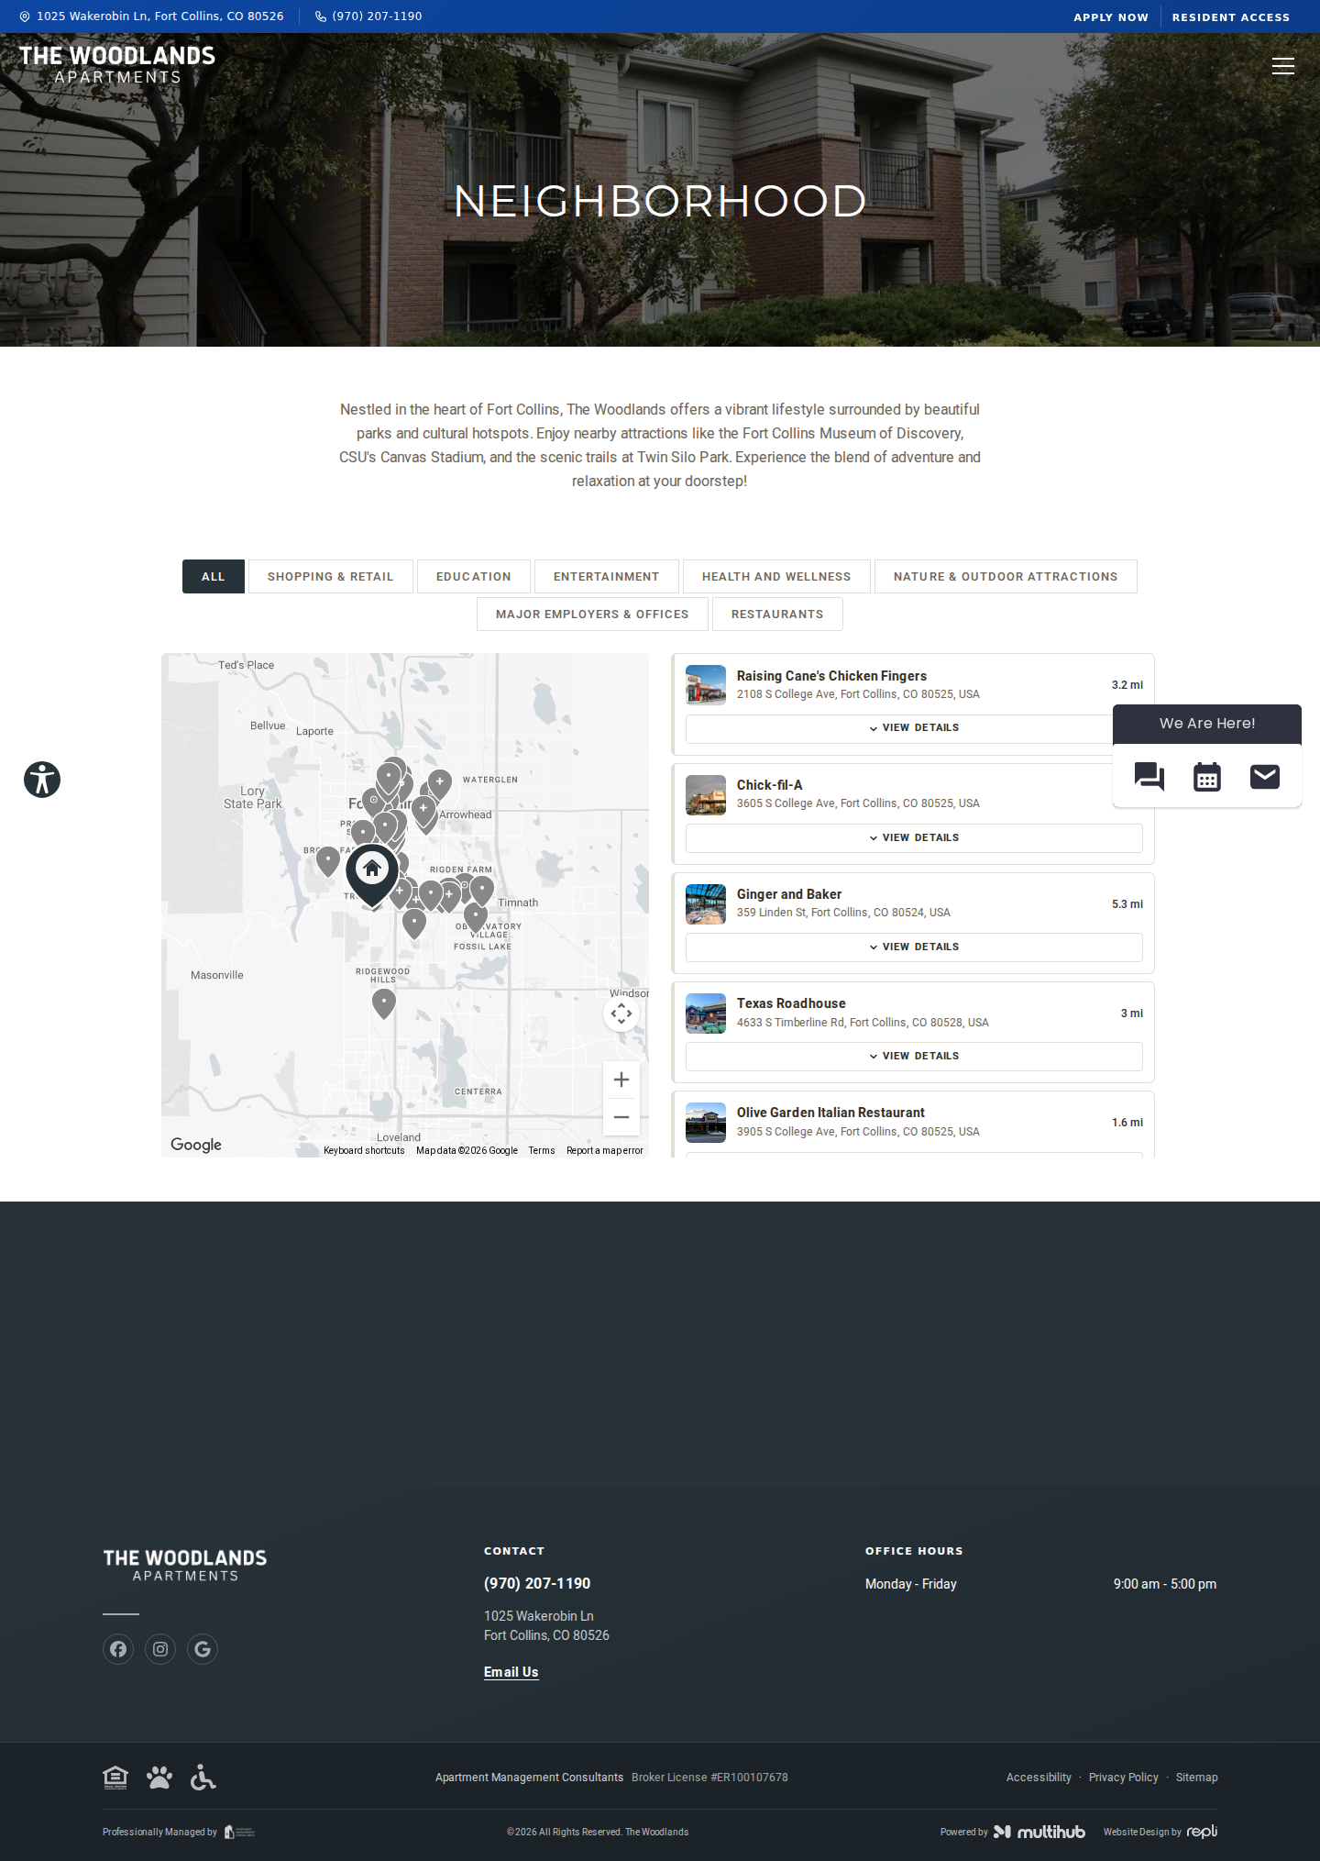Open the accessibility options icon

click(42, 780)
